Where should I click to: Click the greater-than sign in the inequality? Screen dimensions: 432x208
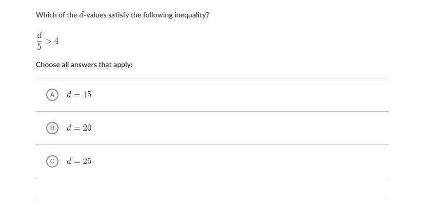(48, 41)
